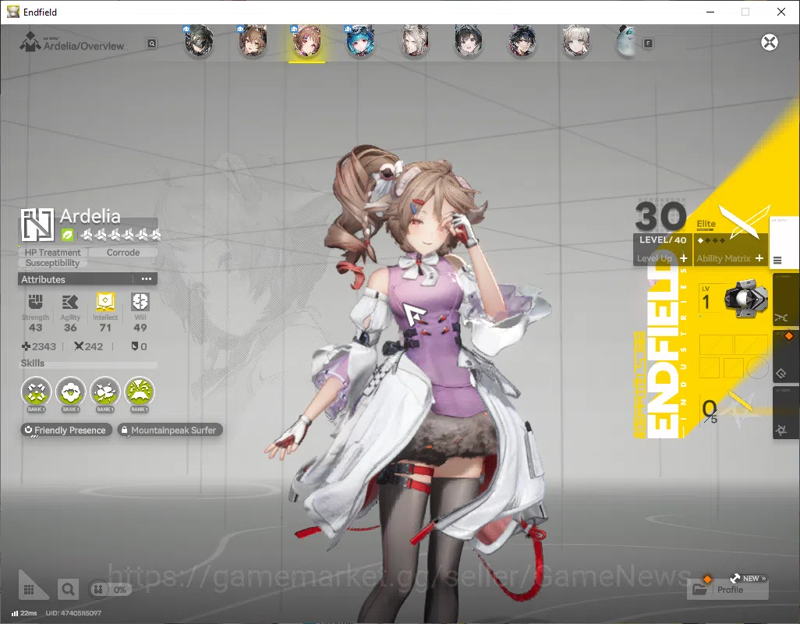800x624 pixels.
Task: Click the LEVEL/ 40 cap label
Action: click(663, 239)
